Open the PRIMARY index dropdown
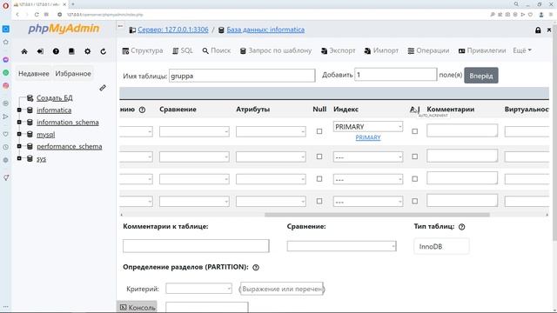This screenshot has height=313, width=557. tap(368, 127)
